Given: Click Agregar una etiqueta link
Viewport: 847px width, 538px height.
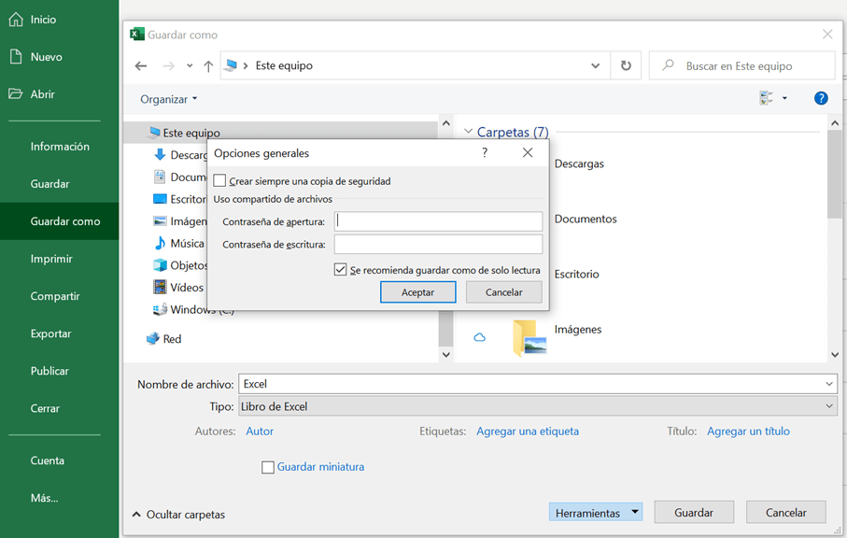Looking at the screenshot, I should pos(528,432).
